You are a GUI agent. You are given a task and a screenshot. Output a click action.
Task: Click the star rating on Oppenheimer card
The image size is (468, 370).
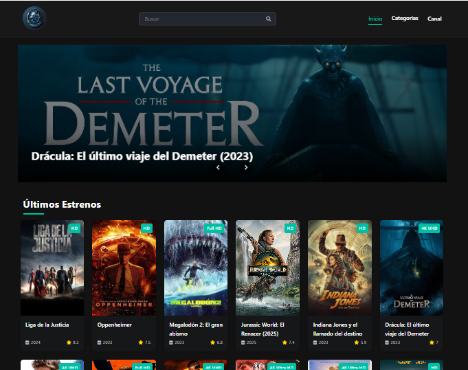(x=143, y=342)
